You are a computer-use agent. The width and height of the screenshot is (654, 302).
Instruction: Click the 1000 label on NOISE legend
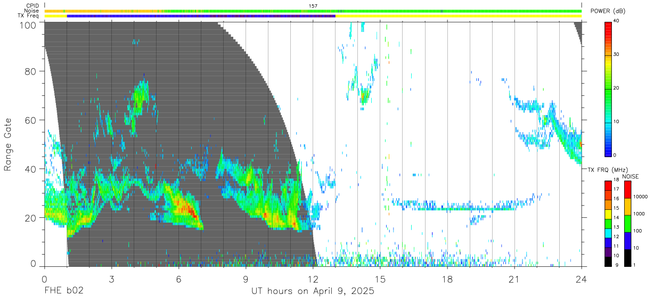(640, 214)
